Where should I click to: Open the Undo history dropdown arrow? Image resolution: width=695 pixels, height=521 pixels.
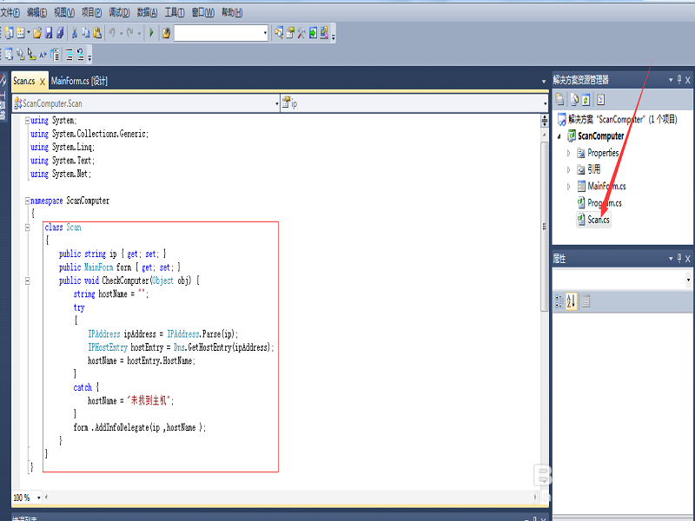(x=121, y=33)
